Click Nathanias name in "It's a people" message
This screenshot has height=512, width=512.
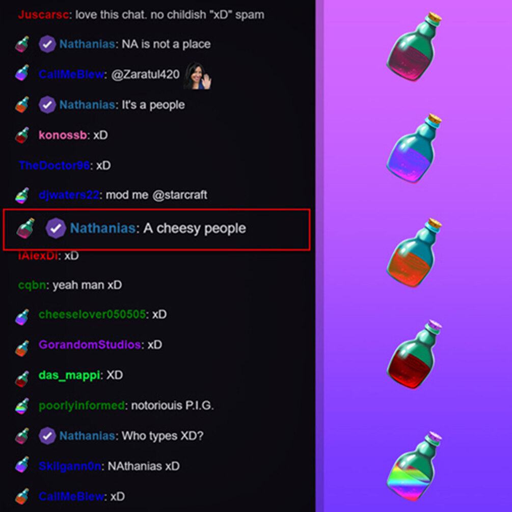[87, 105]
